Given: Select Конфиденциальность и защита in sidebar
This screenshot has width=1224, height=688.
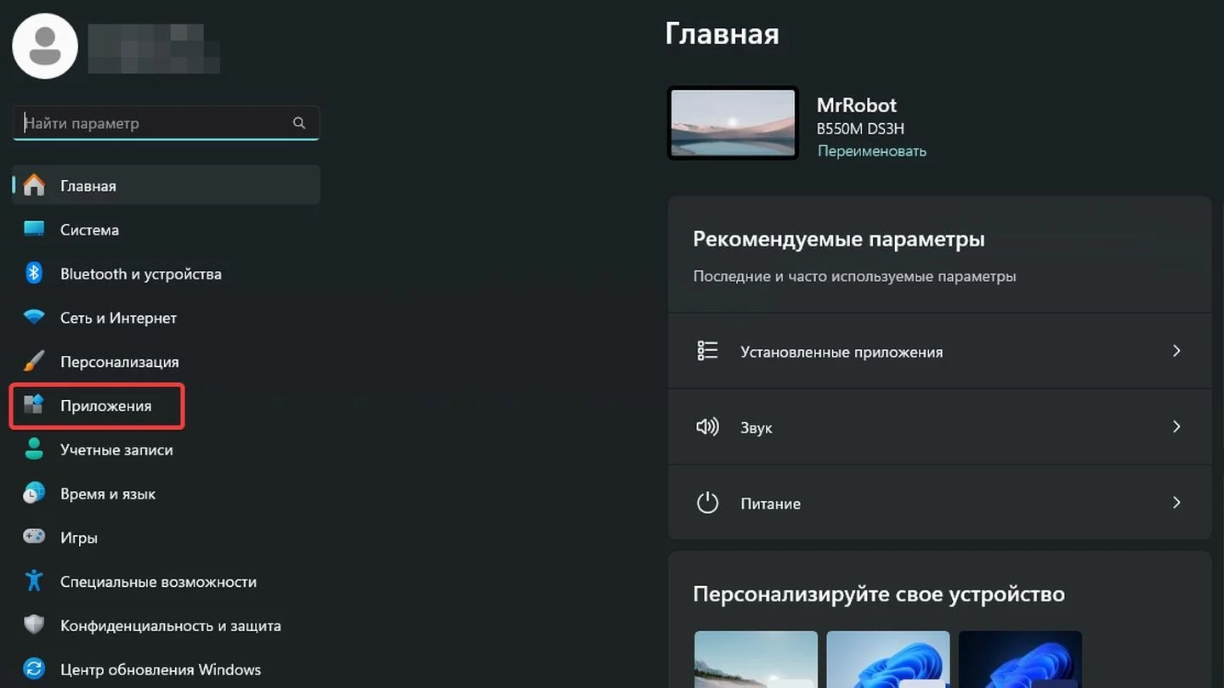Looking at the screenshot, I should (x=166, y=626).
